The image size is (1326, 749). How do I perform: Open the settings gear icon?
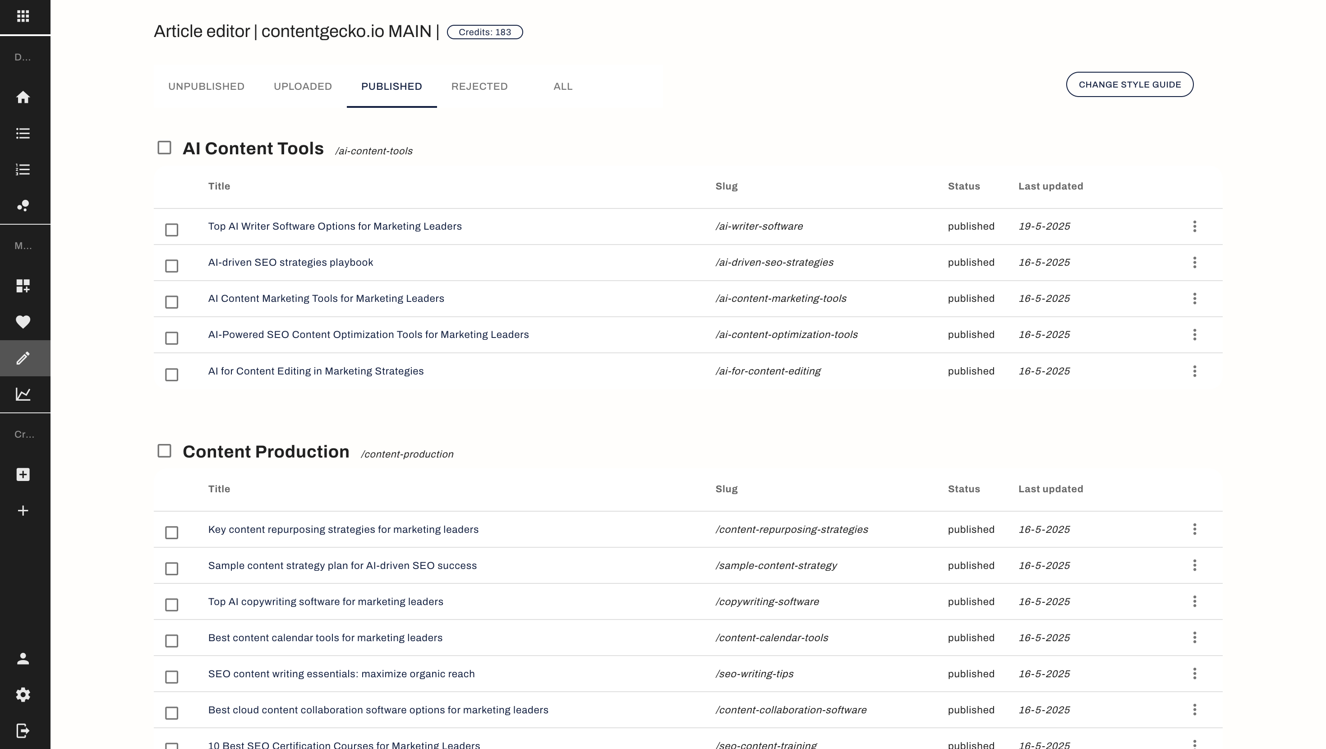[23, 694]
